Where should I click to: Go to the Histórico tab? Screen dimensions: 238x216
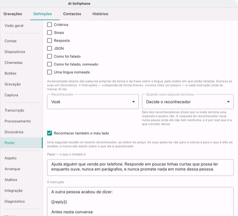click(x=100, y=14)
